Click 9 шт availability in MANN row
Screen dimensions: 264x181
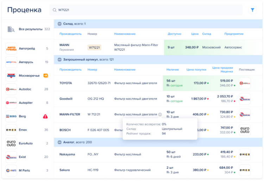click(171, 48)
